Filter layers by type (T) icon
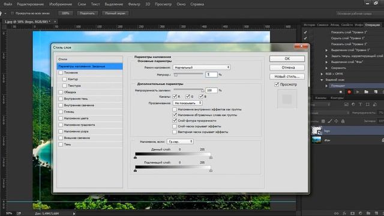Screen dimensions: 384x216 tap(360, 104)
